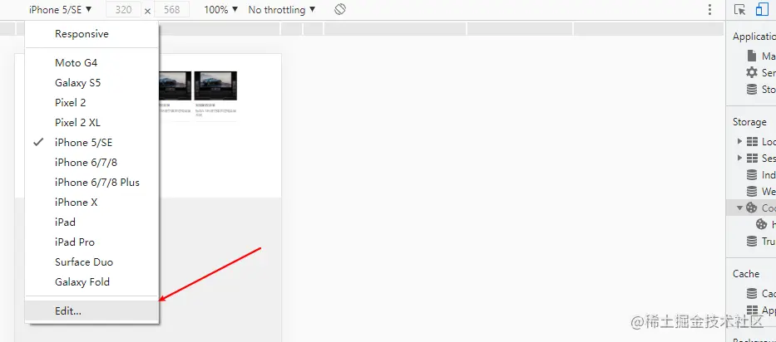Click the Application Cache grid icon

pos(752,310)
